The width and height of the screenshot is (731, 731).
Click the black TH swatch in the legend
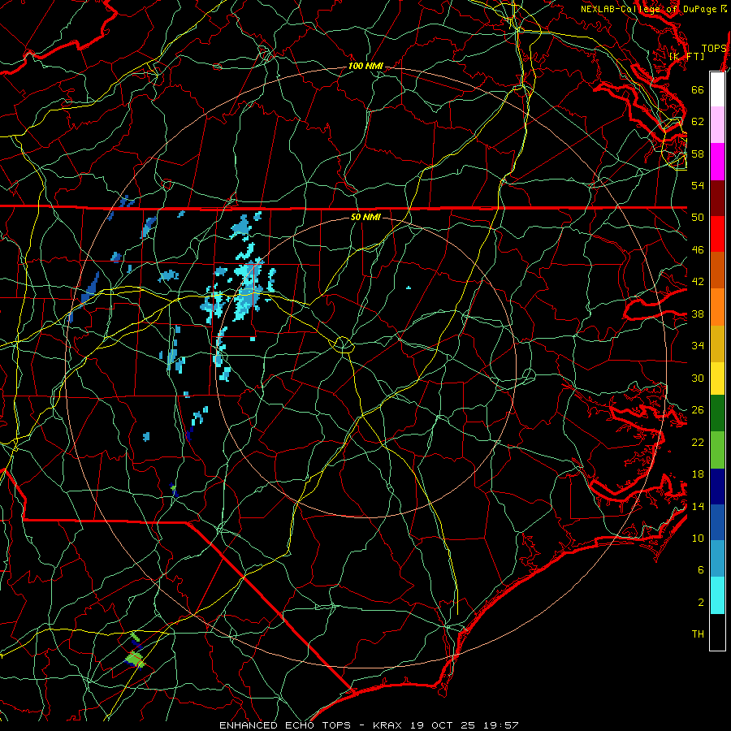pyautogui.click(x=717, y=632)
